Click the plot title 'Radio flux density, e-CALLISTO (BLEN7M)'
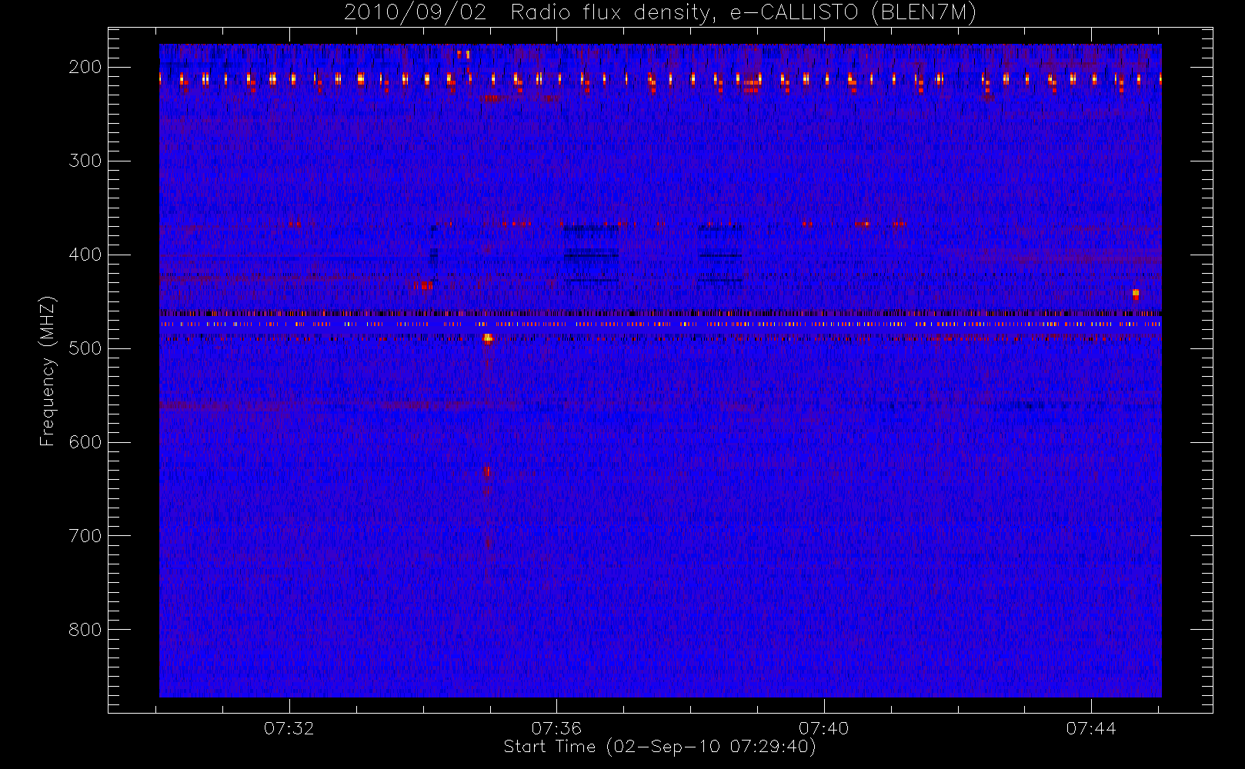The width and height of the screenshot is (1245, 769). coord(743,13)
